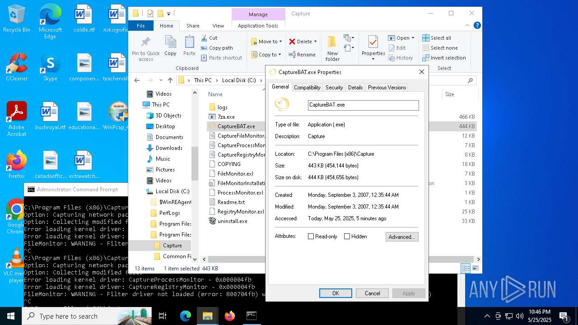The image size is (578, 325).
Task: Open Firefox desktop shortcut
Action: coord(17,164)
